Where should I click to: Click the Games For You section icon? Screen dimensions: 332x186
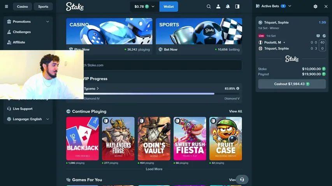(68, 180)
